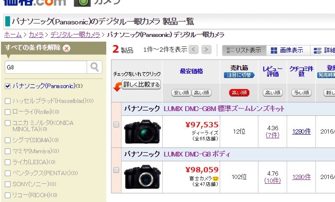The width and height of the screenshot is (335, 202).
Task: Open the kakaku.com logo
Action: point(34,2)
